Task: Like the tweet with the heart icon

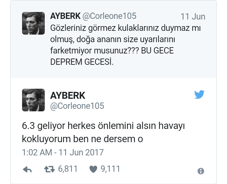Action: coord(93,169)
